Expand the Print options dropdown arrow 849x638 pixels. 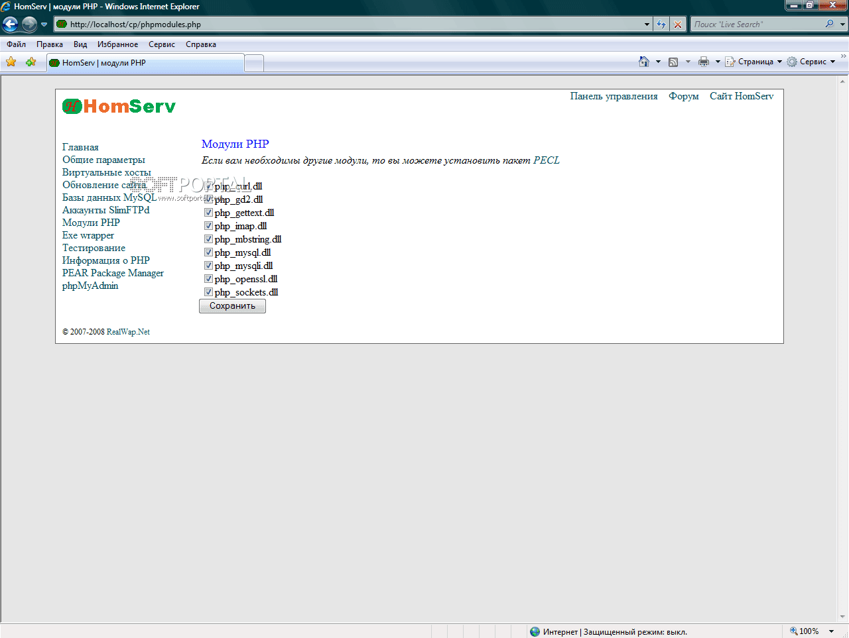718,62
